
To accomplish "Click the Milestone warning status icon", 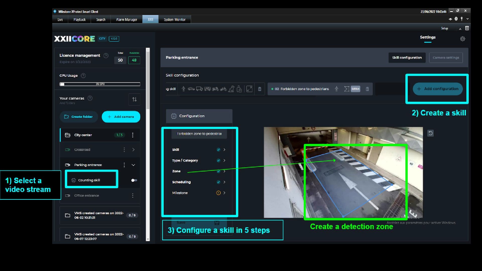I will (218, 193).
